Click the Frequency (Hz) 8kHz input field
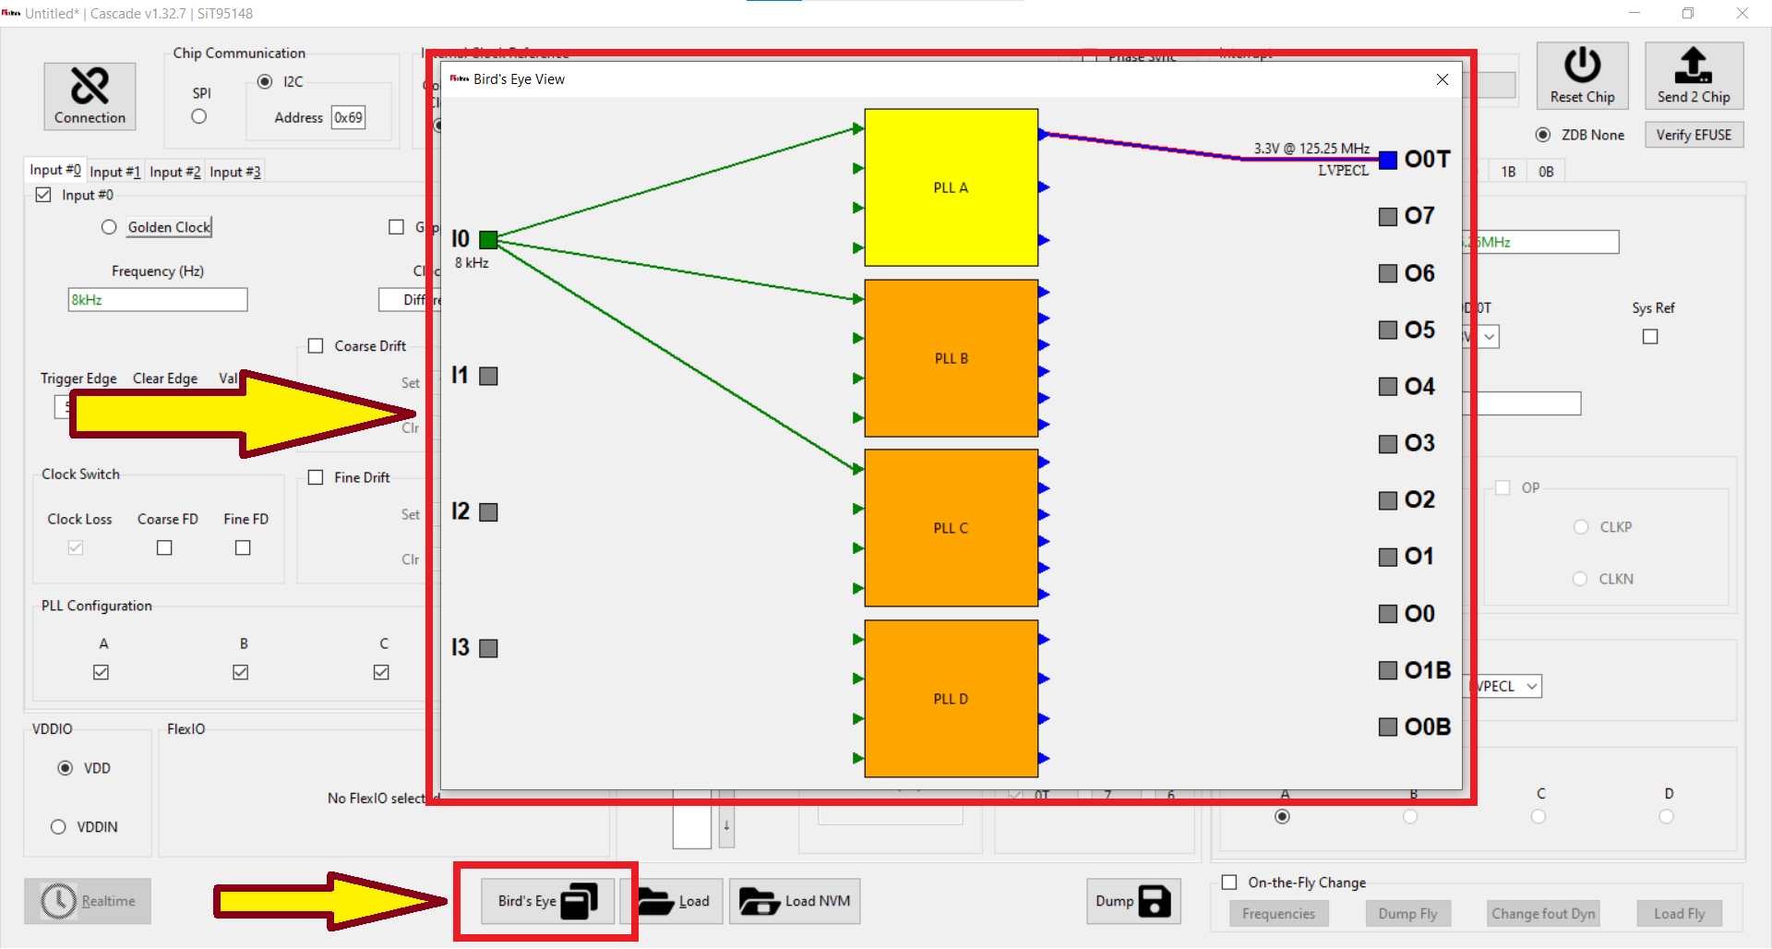The width and height of the screenshot is (1772, 949). click(x=158, y=300)
